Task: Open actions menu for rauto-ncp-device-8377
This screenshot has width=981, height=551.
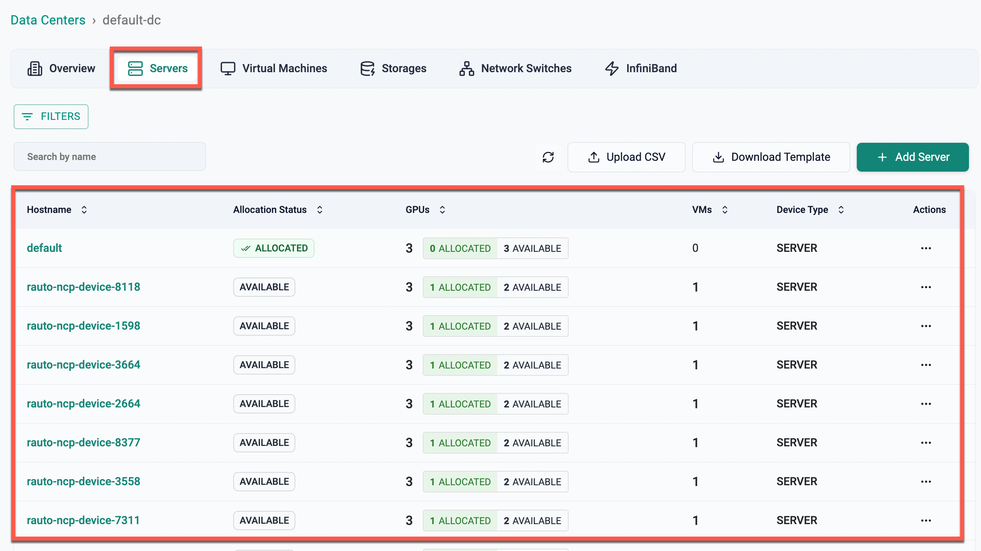Action: coord(926,443)
